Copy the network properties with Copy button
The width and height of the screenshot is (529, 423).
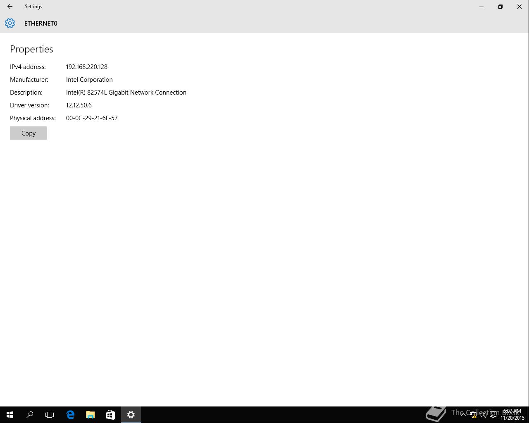[x=29, y=133]
